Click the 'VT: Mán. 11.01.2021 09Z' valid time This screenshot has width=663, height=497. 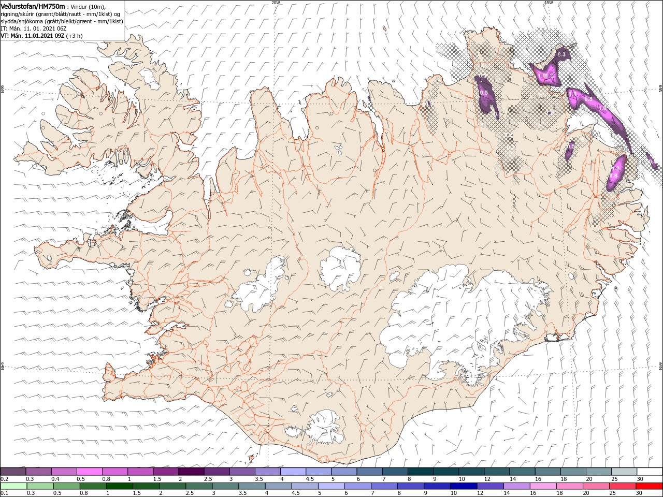point(32,36)
